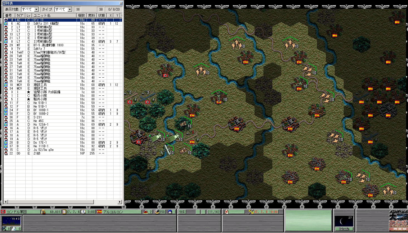Viewport: 408px width, 233px height.
Task: Click the 50% zoom level indicator
Action: point(182,212)
